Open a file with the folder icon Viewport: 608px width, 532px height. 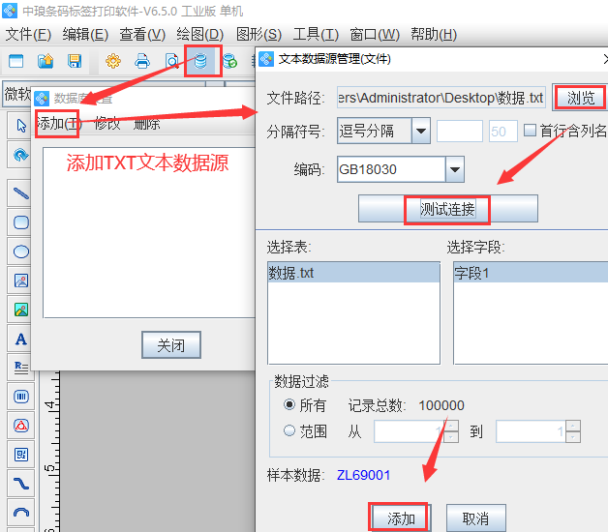tap(46, 61)
